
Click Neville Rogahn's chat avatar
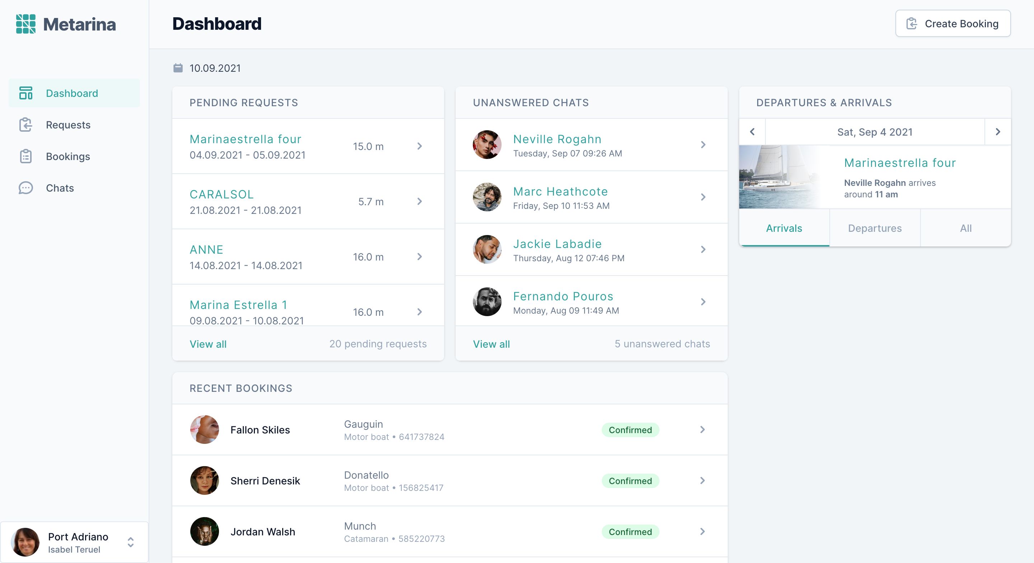click(487, 145)
